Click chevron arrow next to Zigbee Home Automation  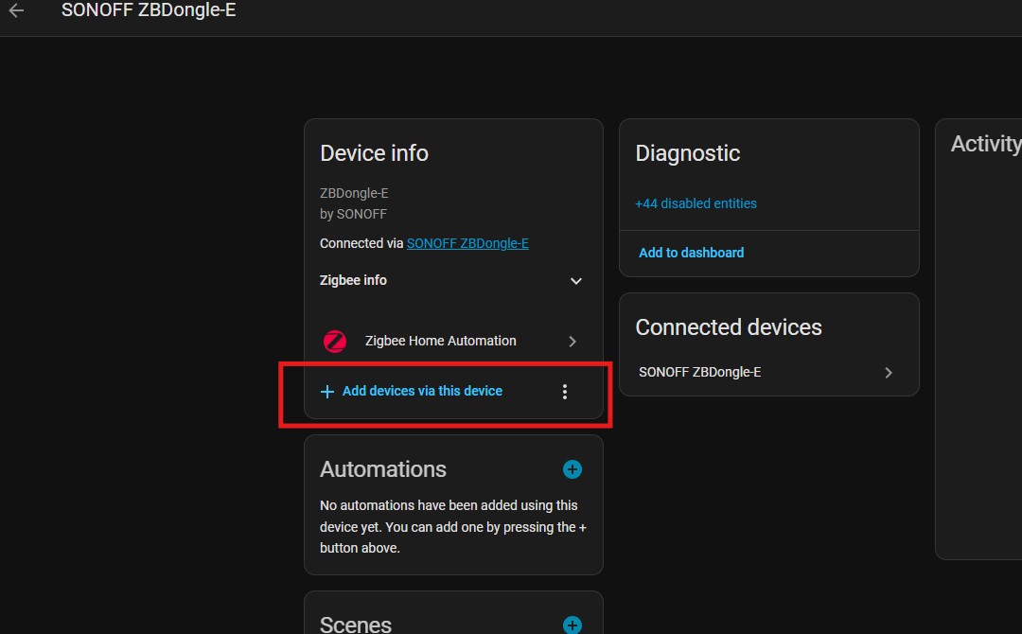(x=573, y=342)
